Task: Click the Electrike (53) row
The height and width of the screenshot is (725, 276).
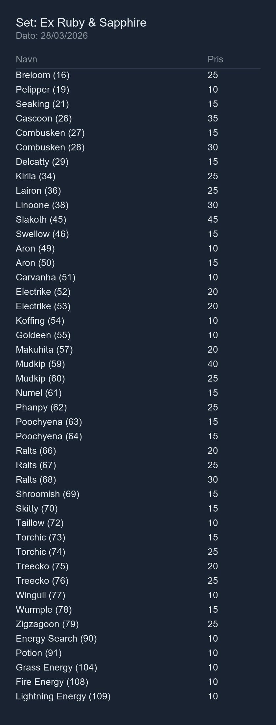Action: pyautogui.click(x=138, y=306)
